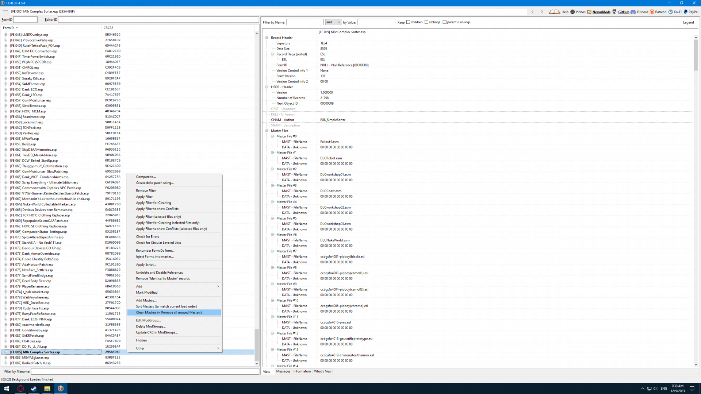Enable the Keep children checkbox

coord(408,22)
